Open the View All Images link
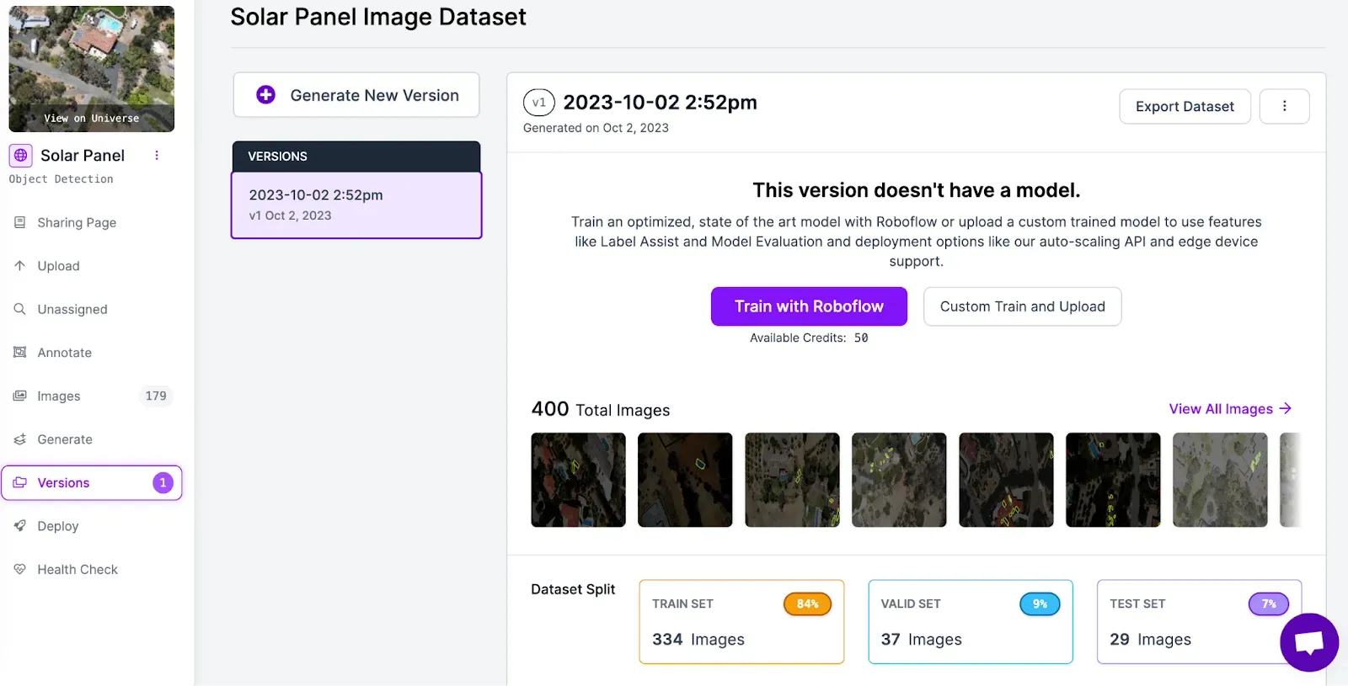 (1230, 408)
